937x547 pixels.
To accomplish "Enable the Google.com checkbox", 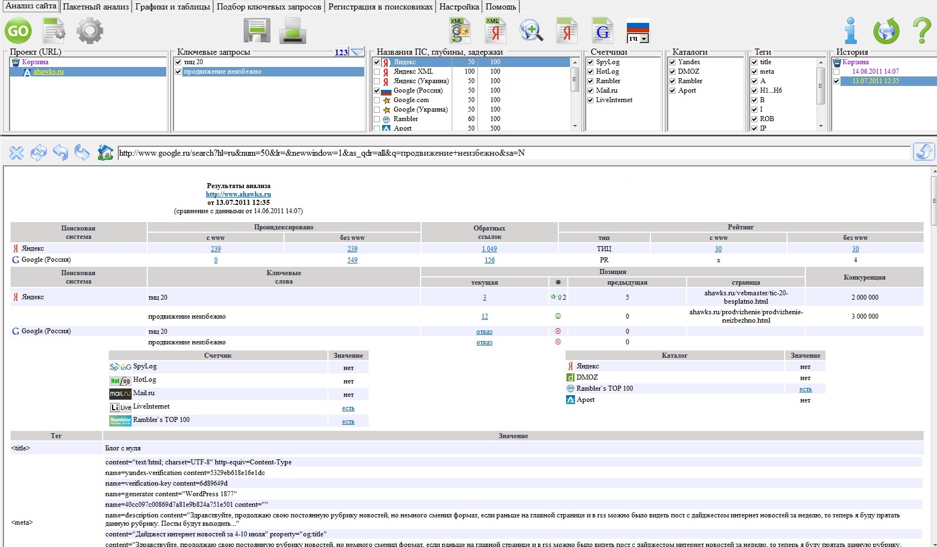I will tap(377, 100).
